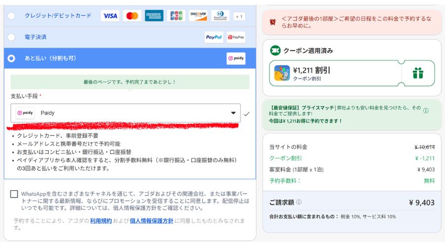This screenshot has height=247, width=445.
Task: Click the validation checkmark next to Paidy
Action: (x=247, y=114)
